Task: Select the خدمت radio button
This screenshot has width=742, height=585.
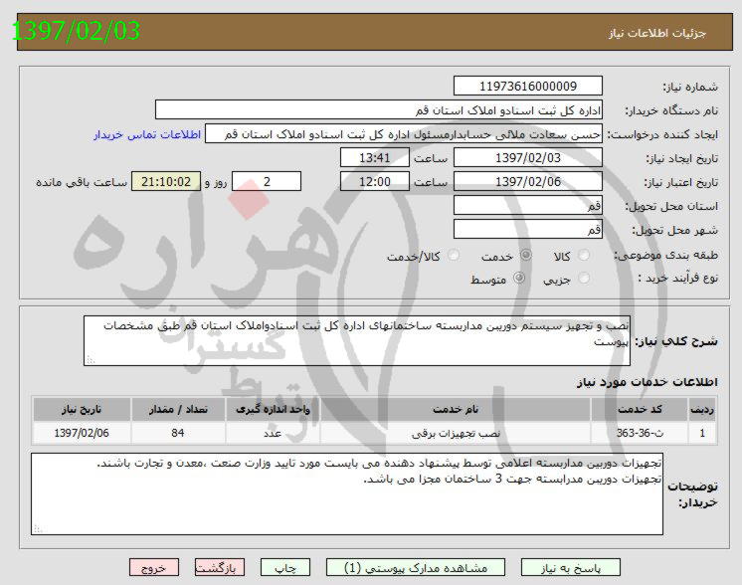Action: (x=526, y=255)
